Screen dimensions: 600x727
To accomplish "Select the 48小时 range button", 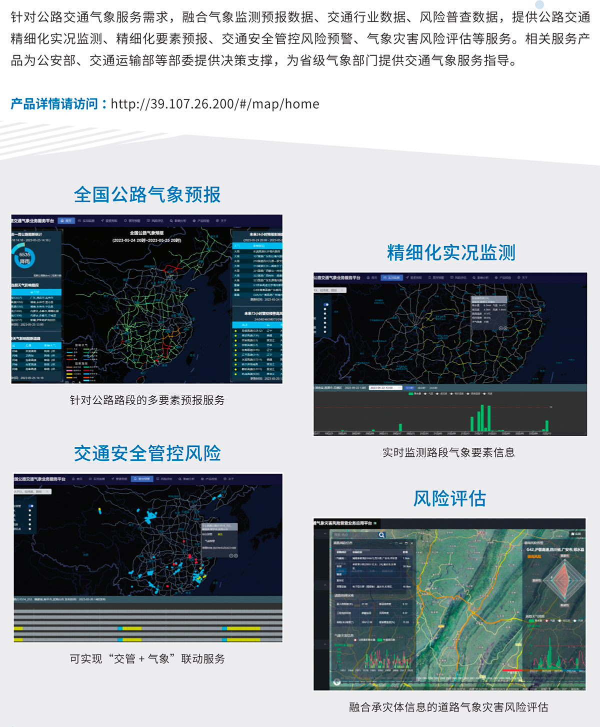I will [x=421, y=388].
